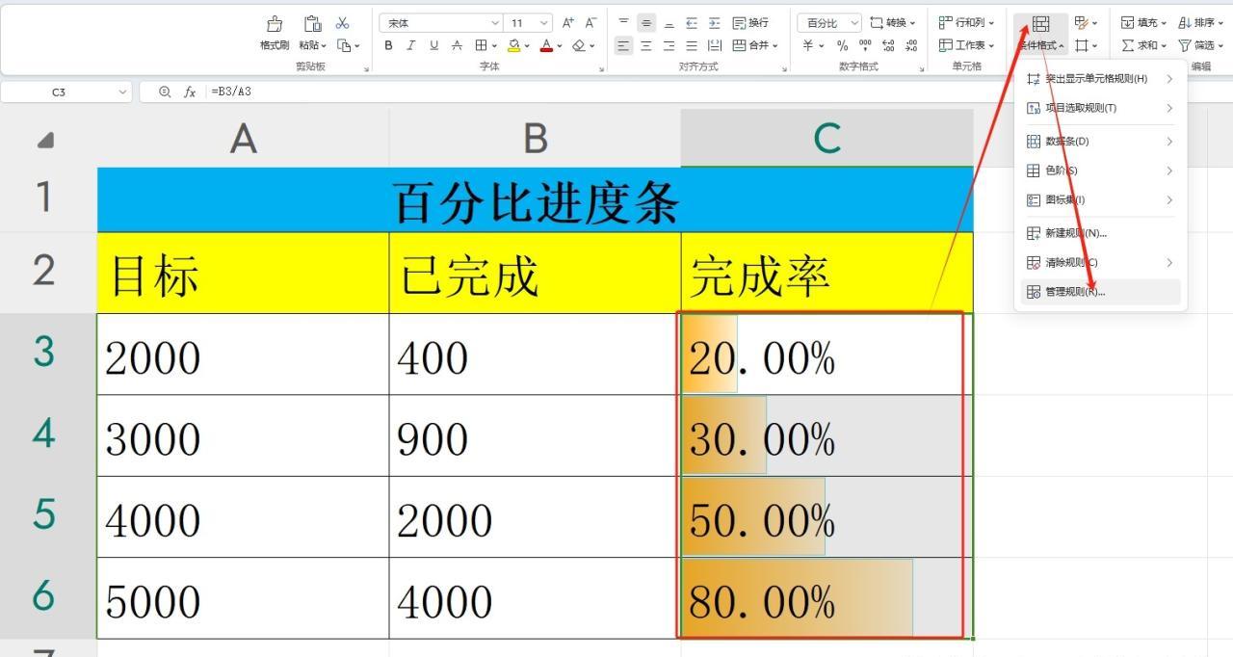Select left horizontal align
The height and width of the screenshot is (657, 1233).
[x=623, y=45]
